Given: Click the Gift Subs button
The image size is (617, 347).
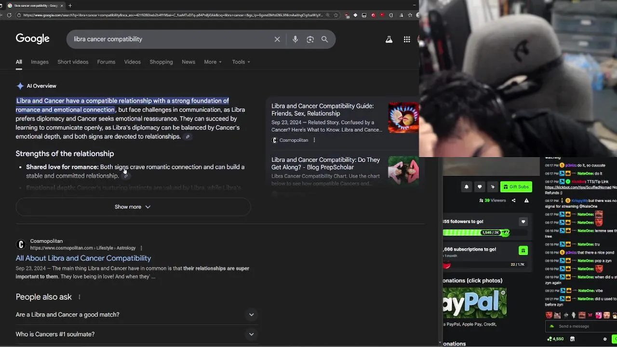Looking at the screenshot, I should (x=516, y=187).
